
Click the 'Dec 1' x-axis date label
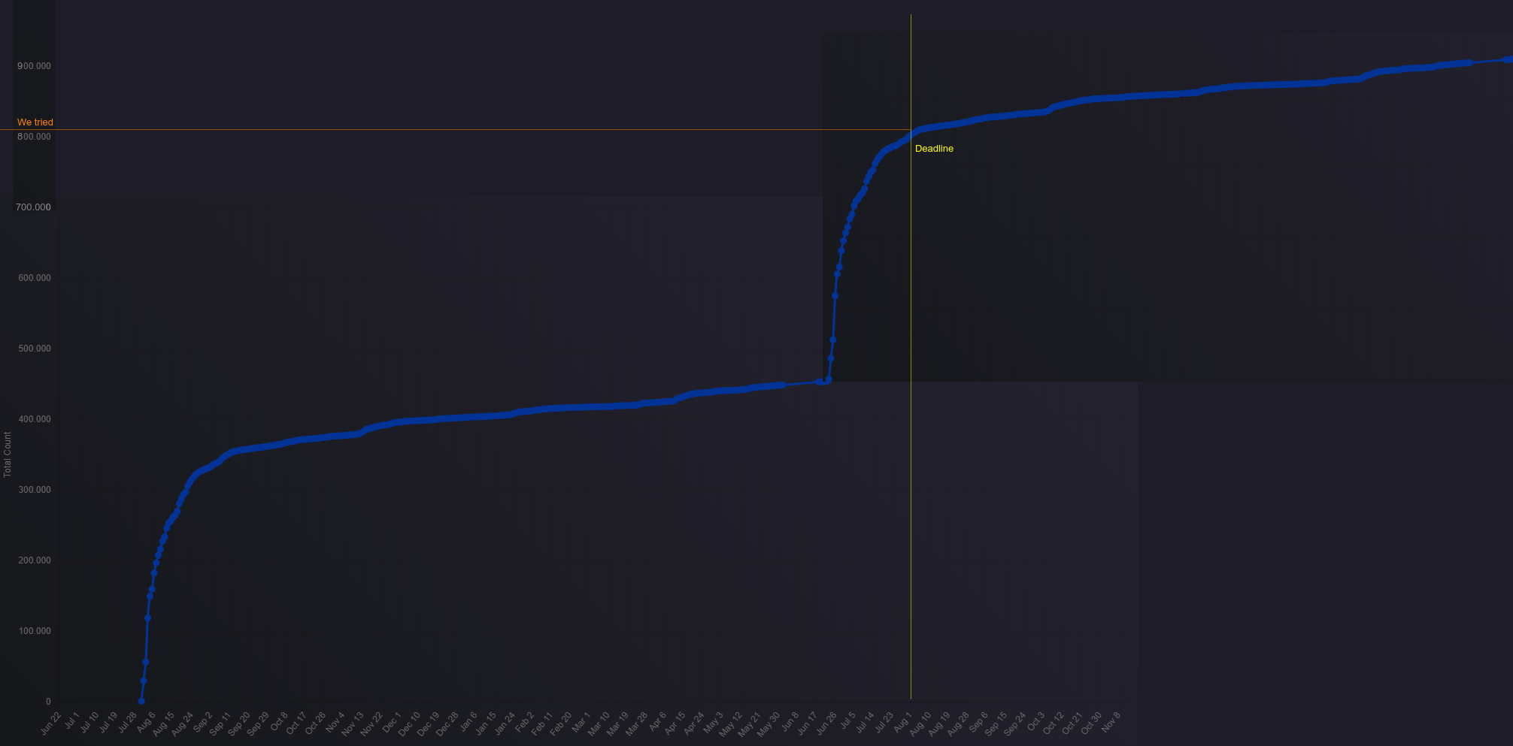coord(392,722)
